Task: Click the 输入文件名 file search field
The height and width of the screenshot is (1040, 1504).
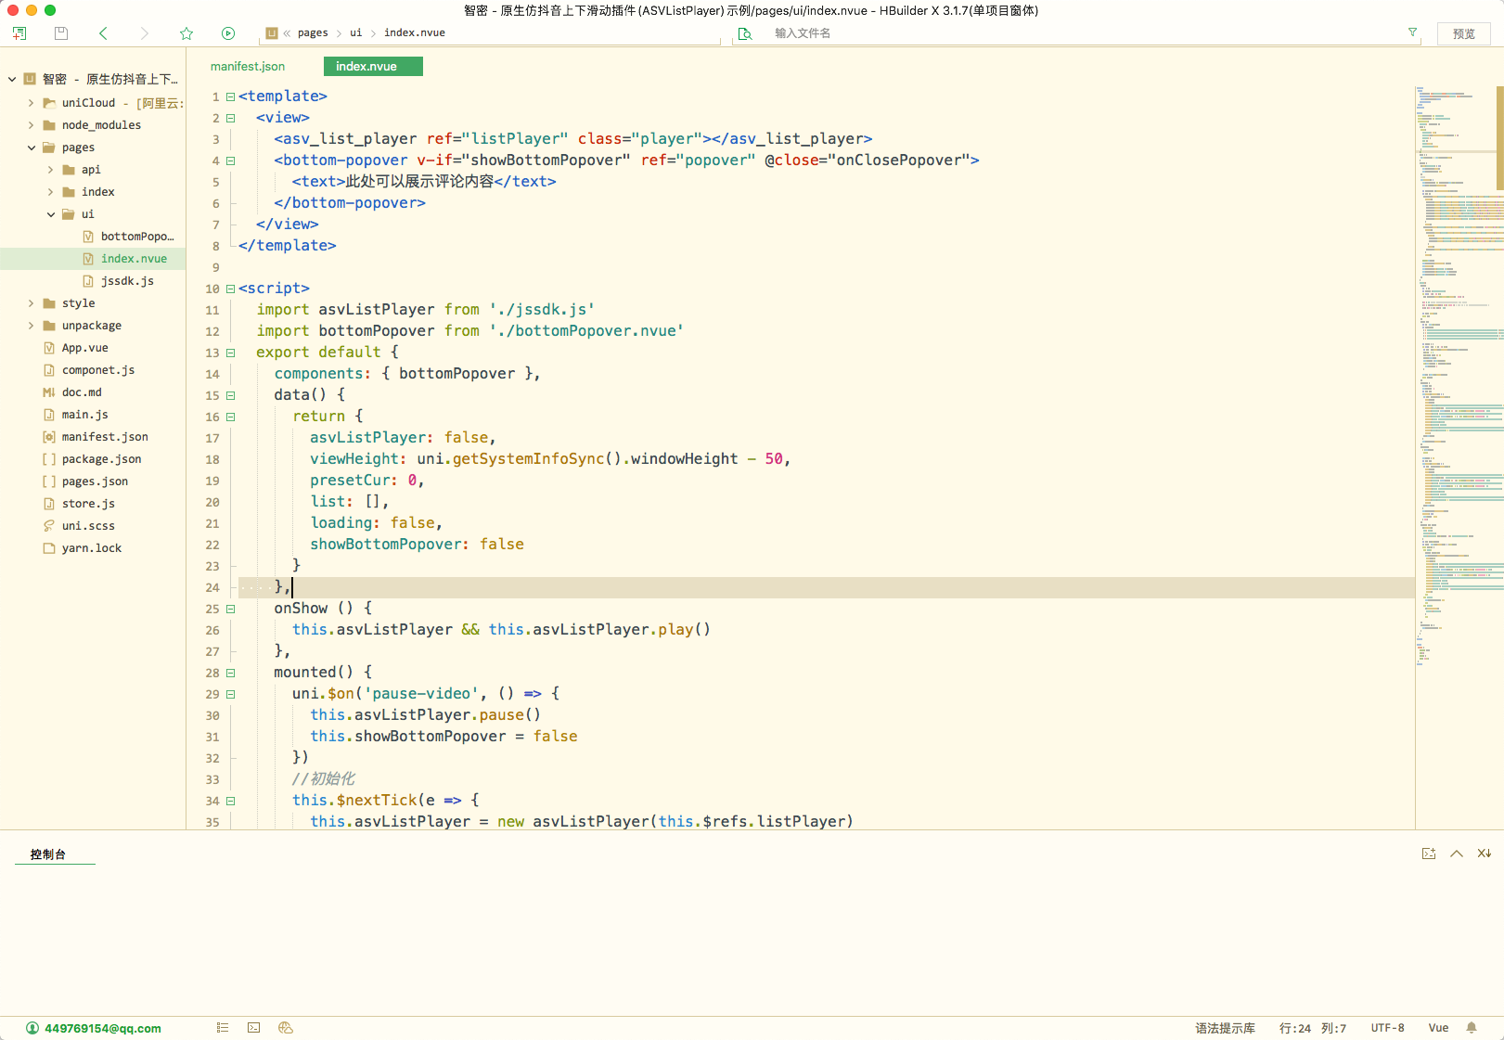Action: [x=1076, y=33]
